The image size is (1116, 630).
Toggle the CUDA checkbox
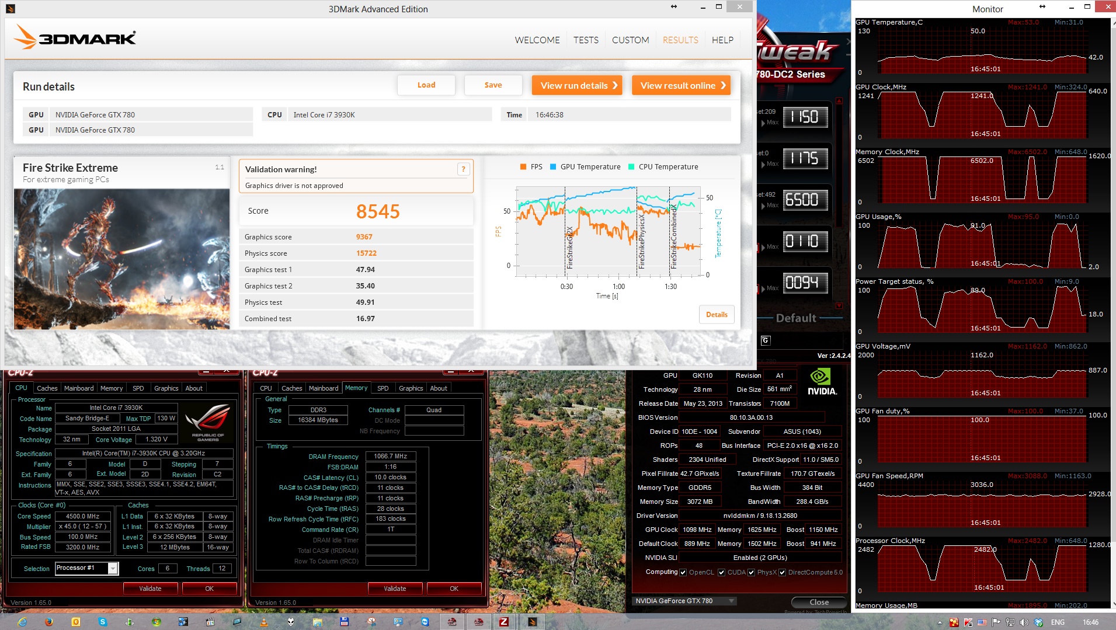[721, 572]
